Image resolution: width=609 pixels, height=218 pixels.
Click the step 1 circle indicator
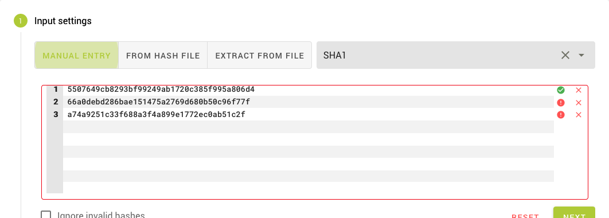tap(21, 21)
